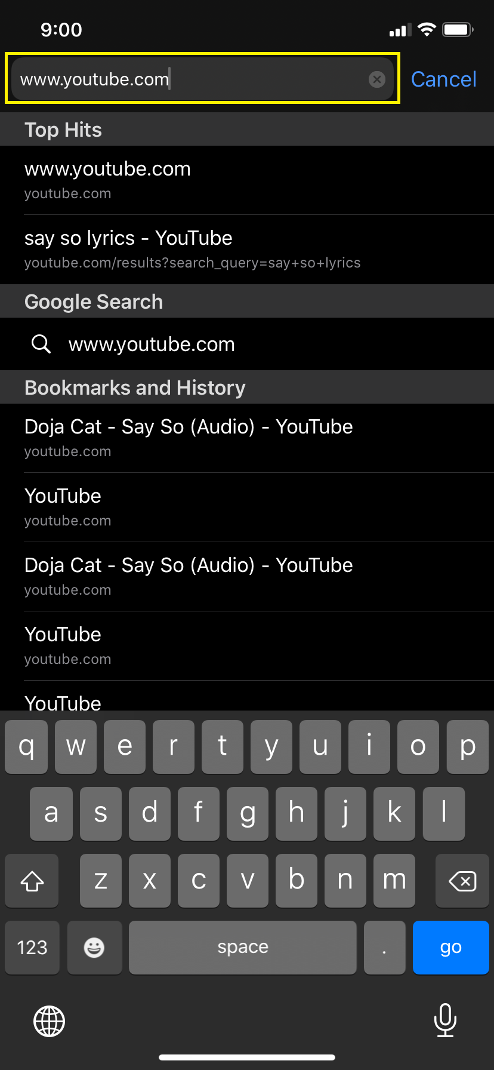
Task: Open the say so lyrics YouTube suggestion
Action: point(191,248)
